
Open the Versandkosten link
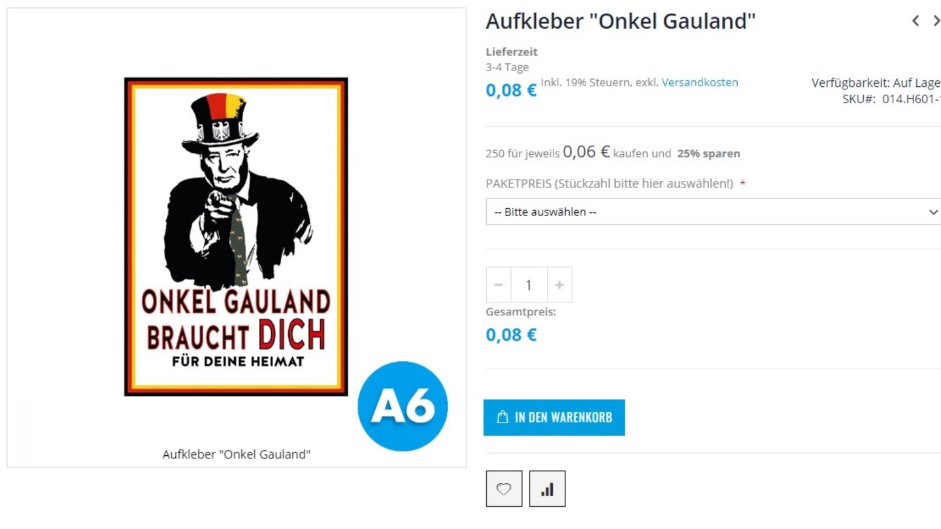700,82
